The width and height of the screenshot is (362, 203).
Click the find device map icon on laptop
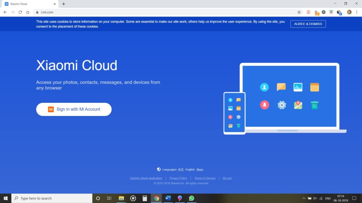298,105
